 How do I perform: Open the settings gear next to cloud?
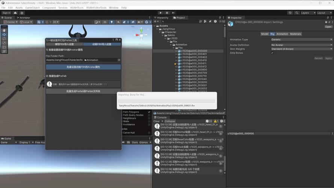(22, 13)
